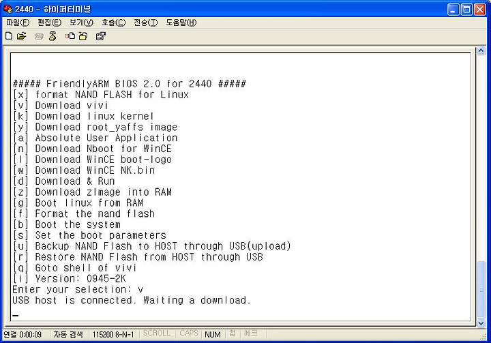Viewport: 491px width, 343px height.
Task: Click the scroll up arrow
Action: pyautogui.click(x=481, y=50)
